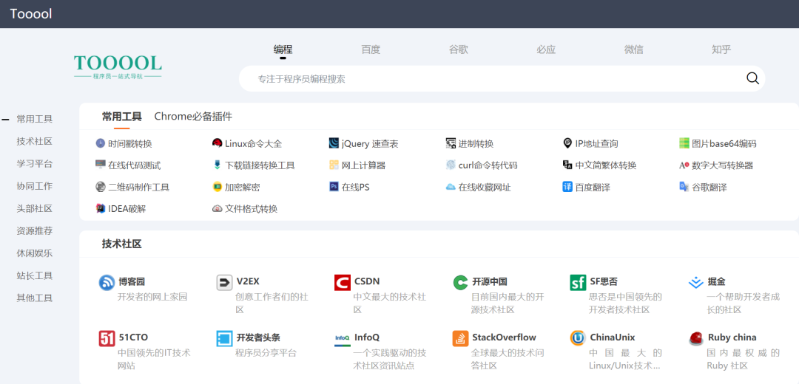The image size is (799, 384).
Task: Click the monitor icon for 在线代码测试
Action: (101, 165)
